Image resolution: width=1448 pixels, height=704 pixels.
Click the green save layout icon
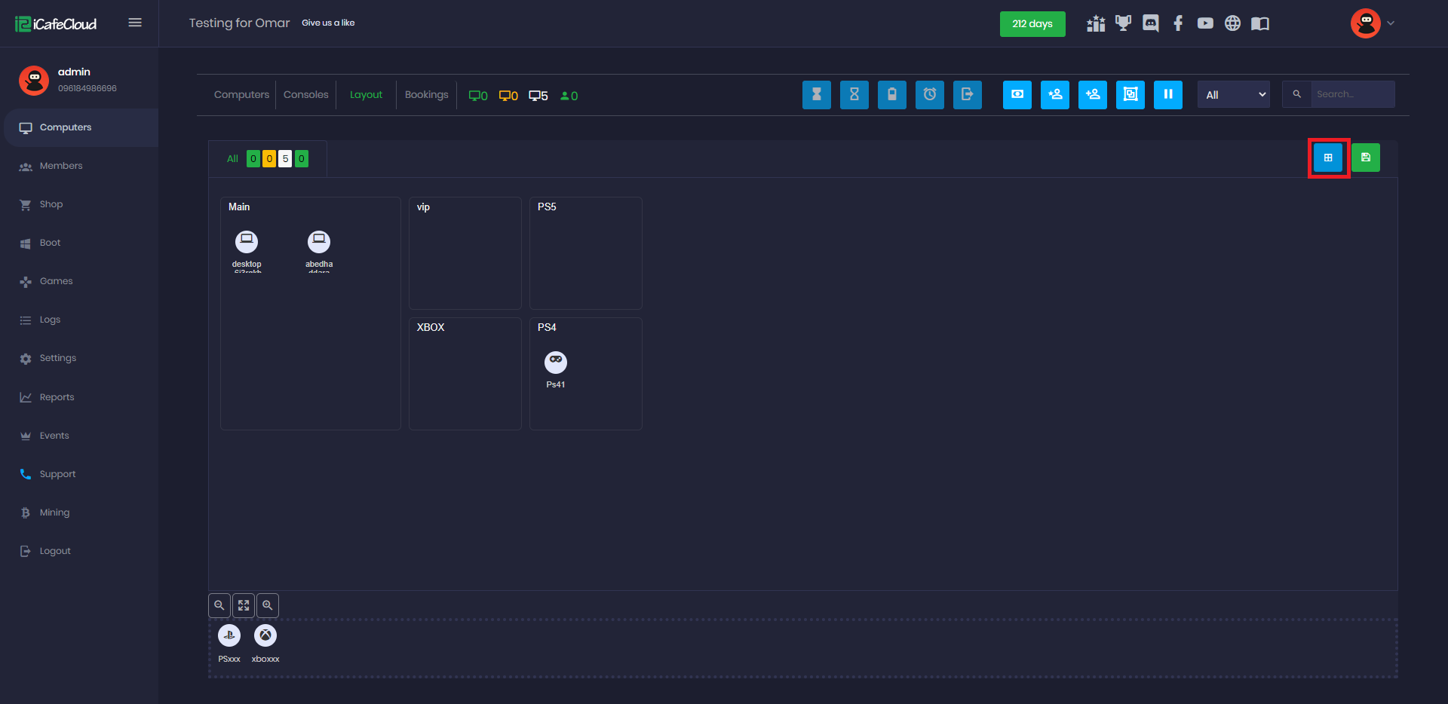coord(1365,158)
